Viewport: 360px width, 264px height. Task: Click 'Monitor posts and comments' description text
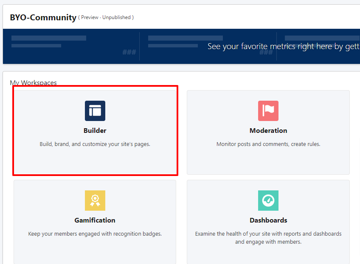tap(268, 144)
